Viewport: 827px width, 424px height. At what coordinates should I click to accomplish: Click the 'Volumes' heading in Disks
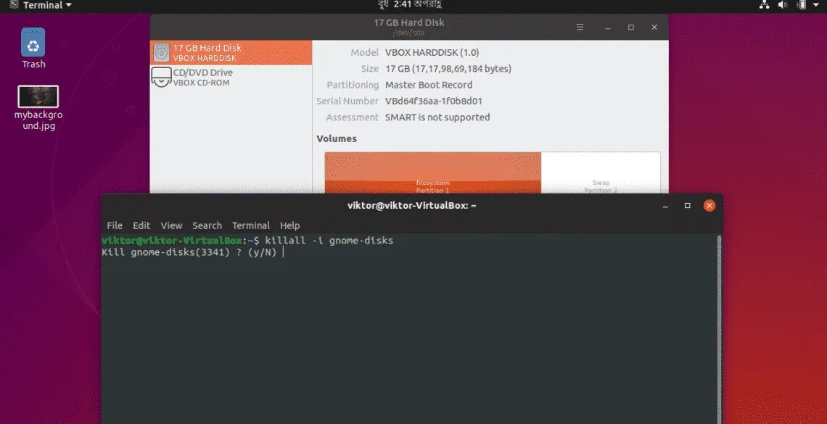pos(337,138)
